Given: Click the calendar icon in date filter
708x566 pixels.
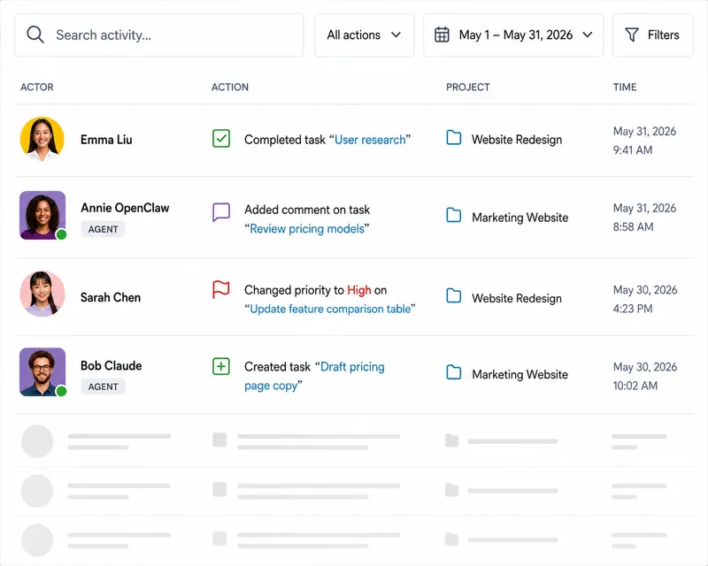Looking at the screenshot, I should pos(442,34).
